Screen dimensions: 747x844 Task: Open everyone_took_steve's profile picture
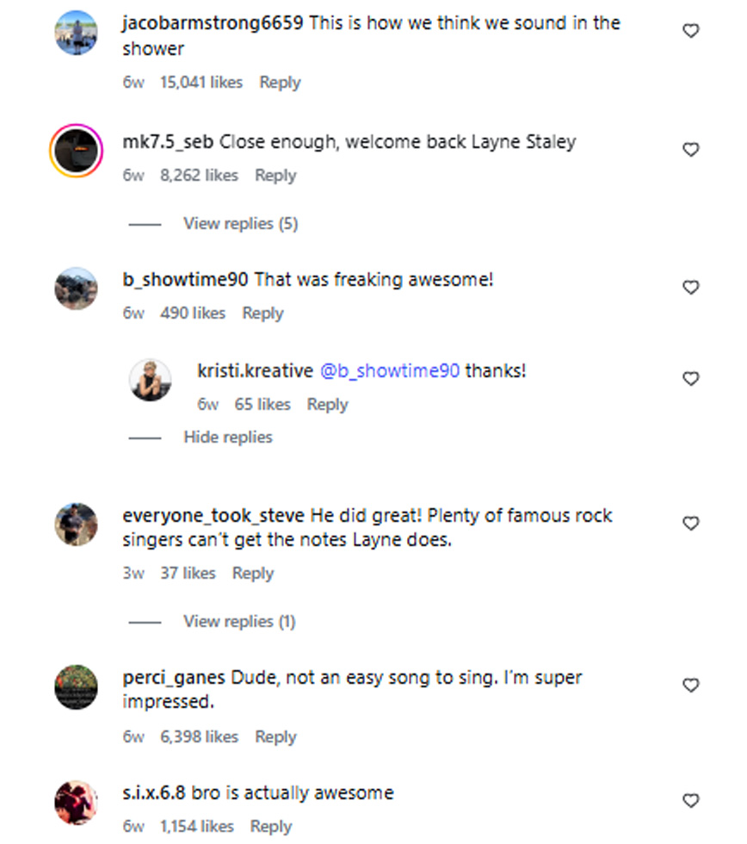tap(76, 524)
